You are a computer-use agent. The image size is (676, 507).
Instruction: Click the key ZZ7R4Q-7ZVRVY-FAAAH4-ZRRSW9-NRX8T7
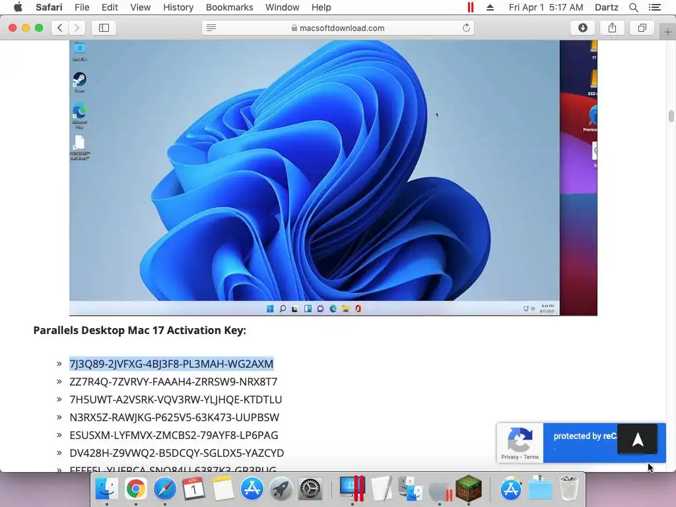(x=174, y=382)
